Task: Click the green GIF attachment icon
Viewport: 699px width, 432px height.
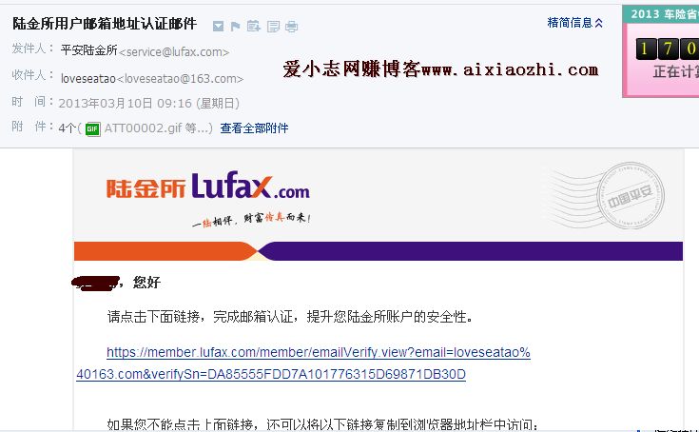Action: [93, 128]
